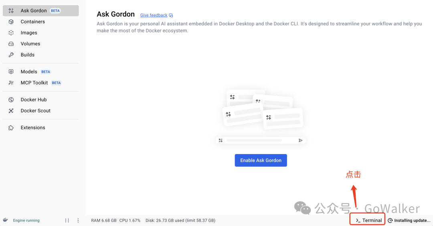Open the Terminal panel
Image resolution: width=433 pixels, height=226 pixels.
(369, 220)
